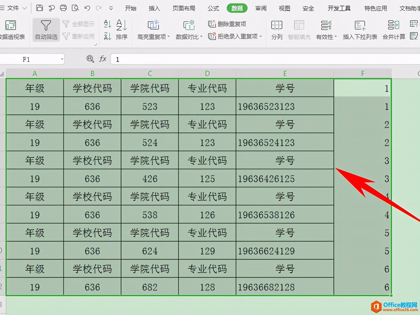The height and width of the screenshot is (315, 420).
Task: Click the 有效性 data validation icon
Action: click(x=326, y=25)
